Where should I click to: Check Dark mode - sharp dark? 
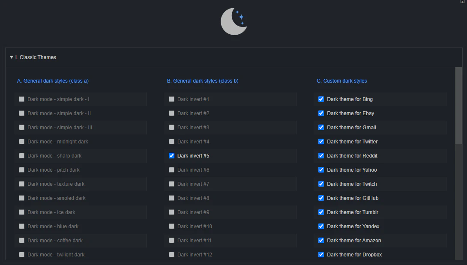22,156
